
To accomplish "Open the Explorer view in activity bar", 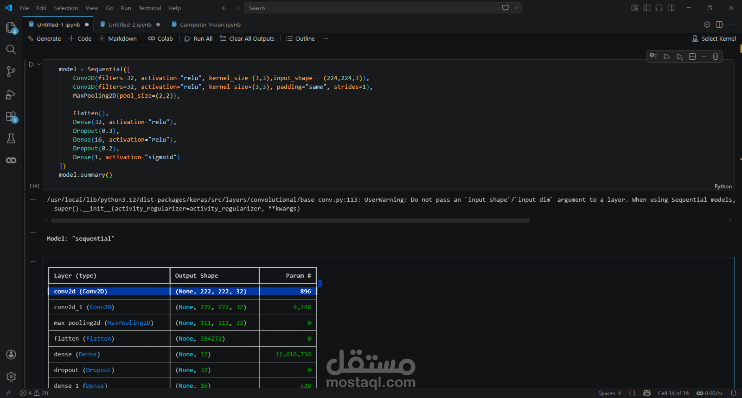I will click(x=11, y=27).
